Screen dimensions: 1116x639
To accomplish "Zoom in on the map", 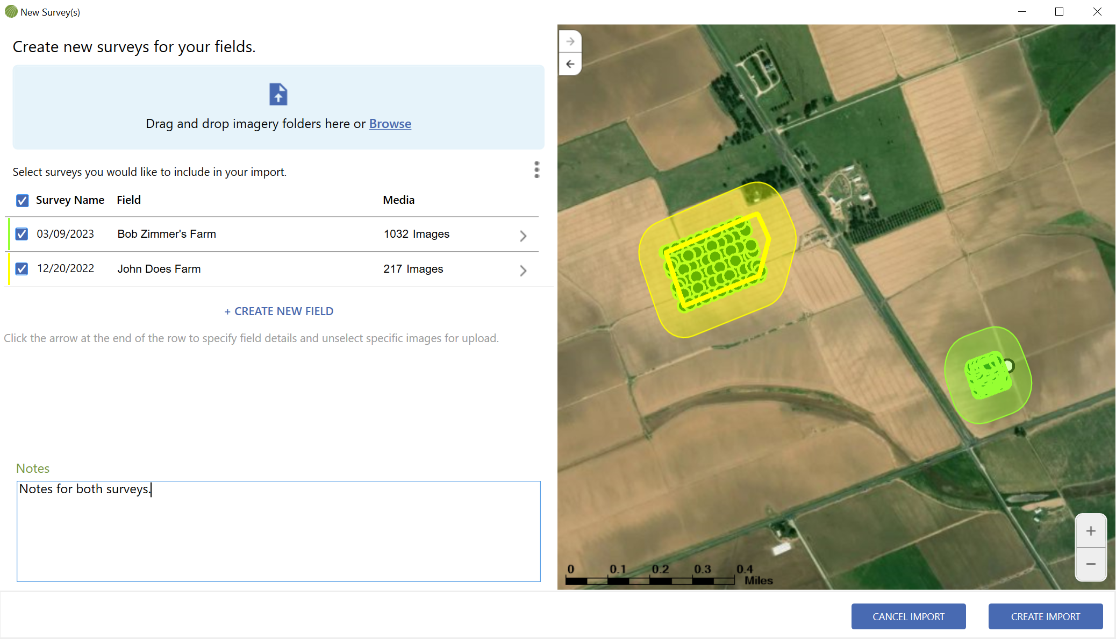I will pyautogui.click(x=1090, y=531).
